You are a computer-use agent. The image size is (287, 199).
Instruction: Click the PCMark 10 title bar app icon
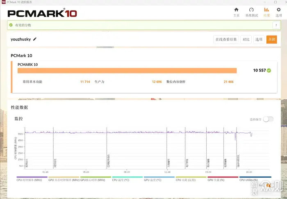[4, 2]
